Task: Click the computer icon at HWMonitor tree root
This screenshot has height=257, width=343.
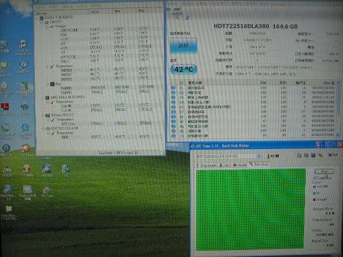Action: tap(41, 18)
